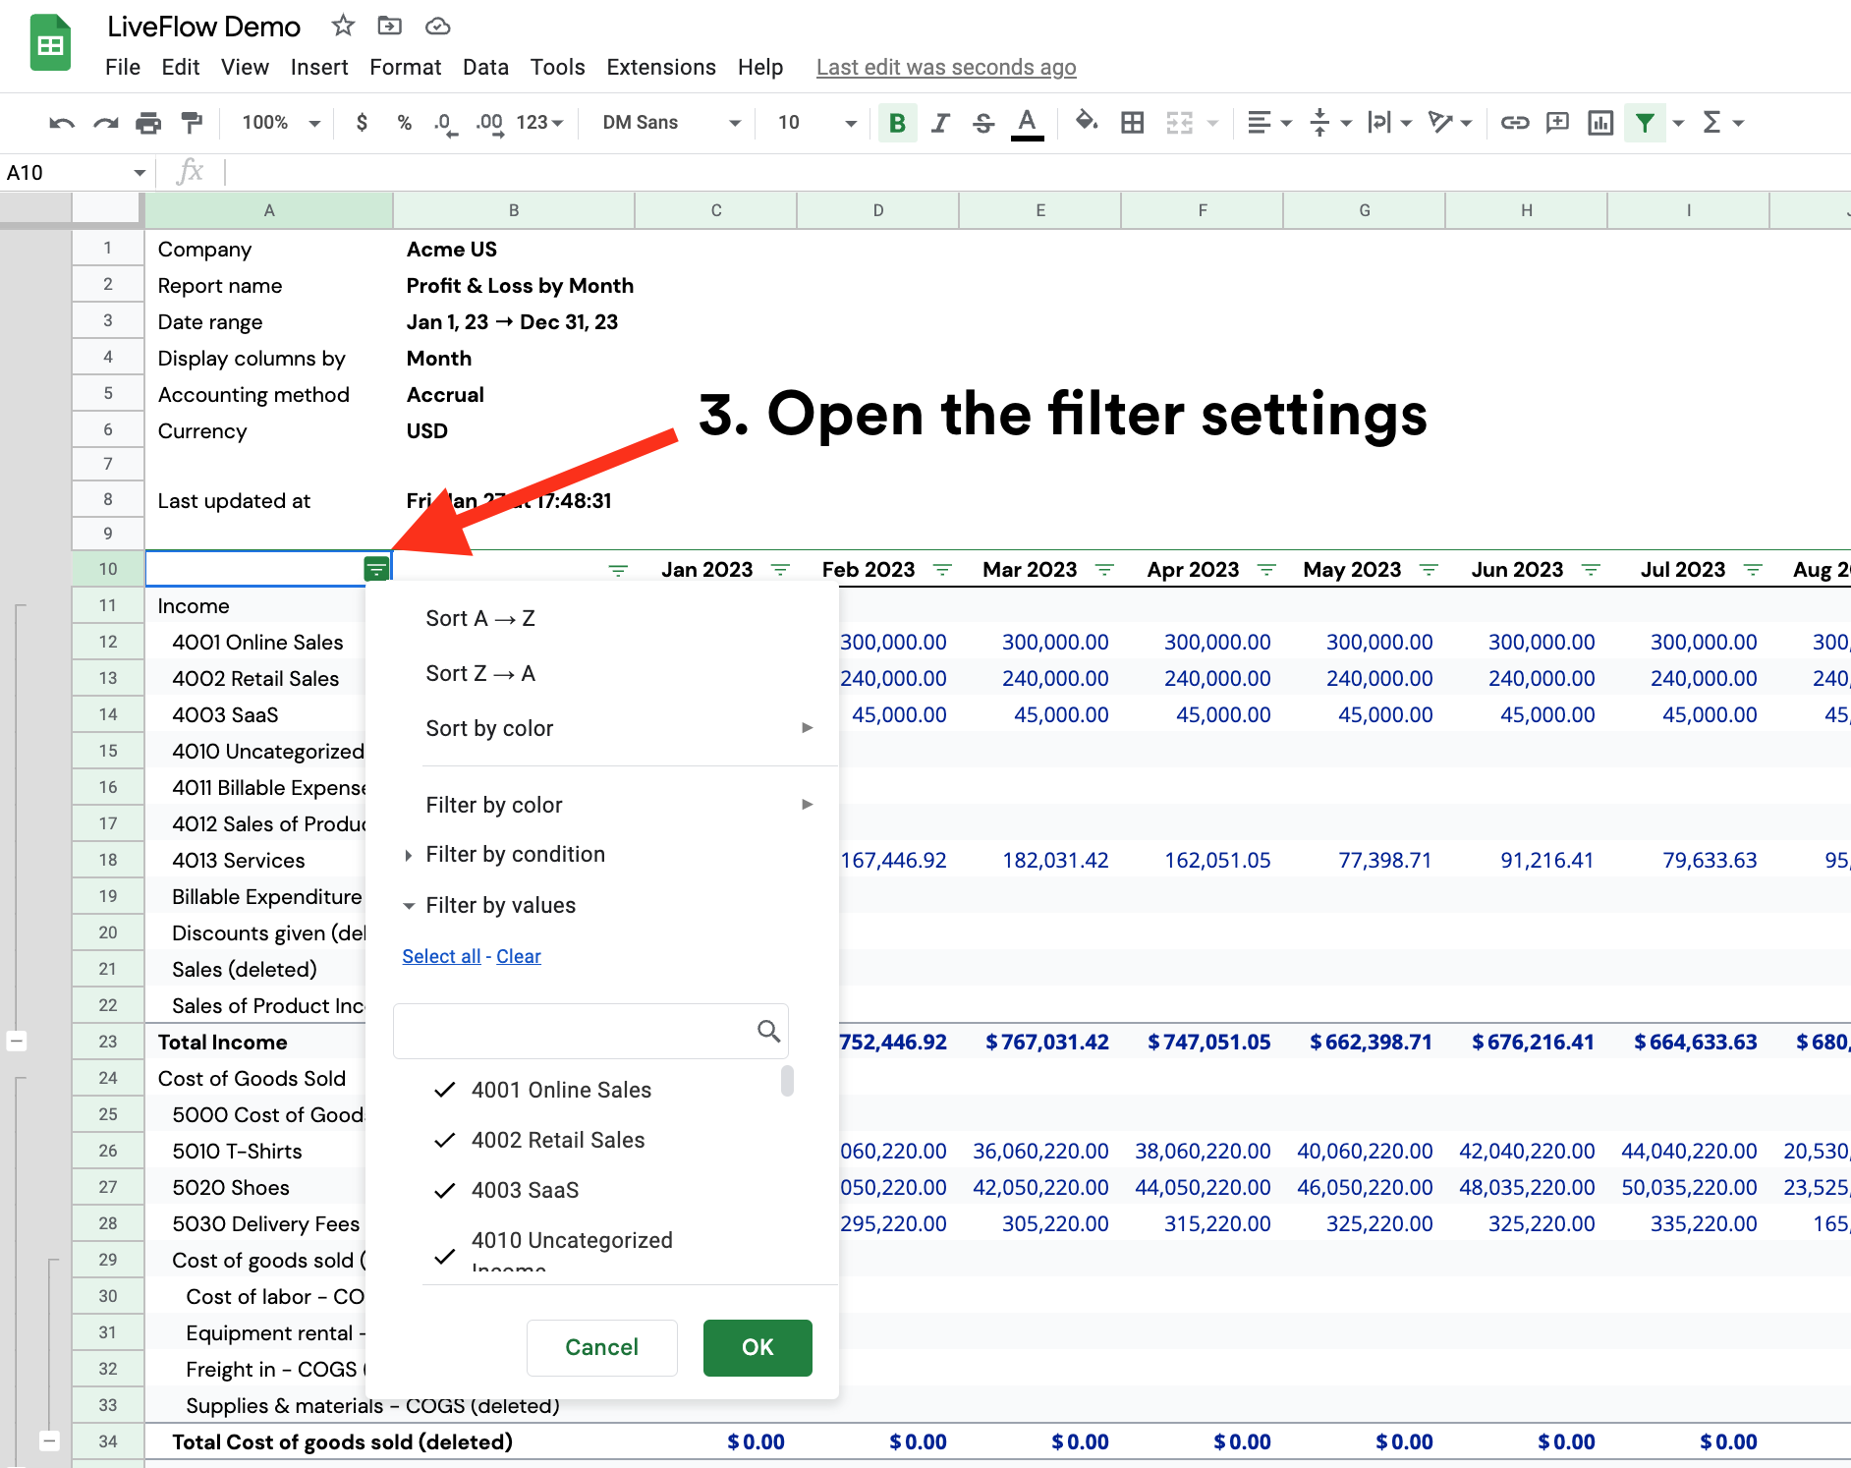Viewport: 1851px width, 1468px height.
Task: Toggle italic formatting
Action: point(940,123)
